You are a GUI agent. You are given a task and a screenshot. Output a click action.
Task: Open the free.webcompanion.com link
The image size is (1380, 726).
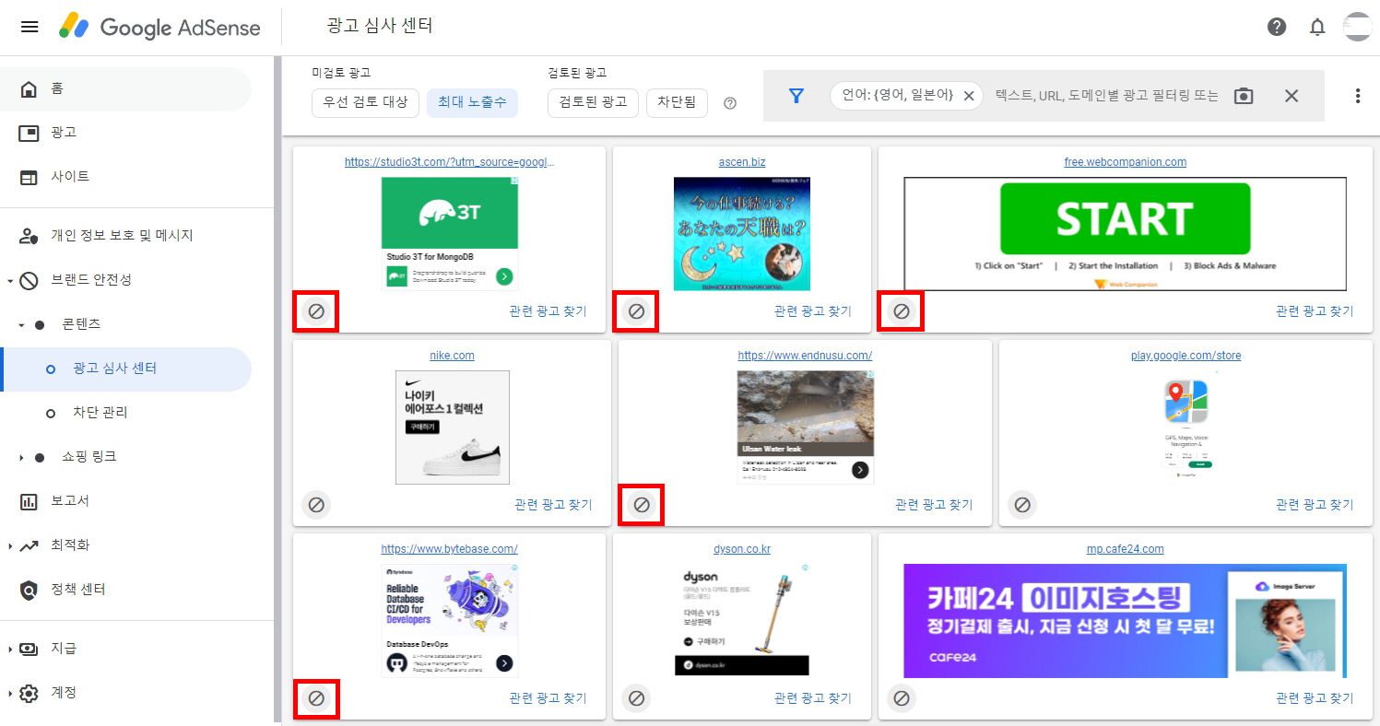1126,162
